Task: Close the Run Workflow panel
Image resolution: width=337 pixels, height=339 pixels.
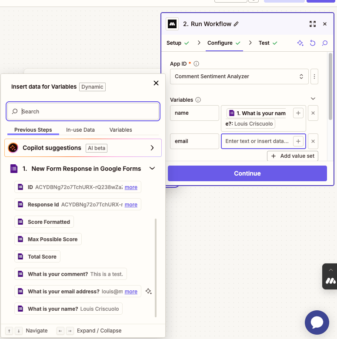Action: (325, 24)
